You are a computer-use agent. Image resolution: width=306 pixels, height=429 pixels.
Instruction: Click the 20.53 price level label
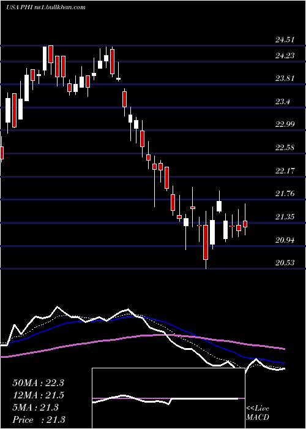[285, 263]
